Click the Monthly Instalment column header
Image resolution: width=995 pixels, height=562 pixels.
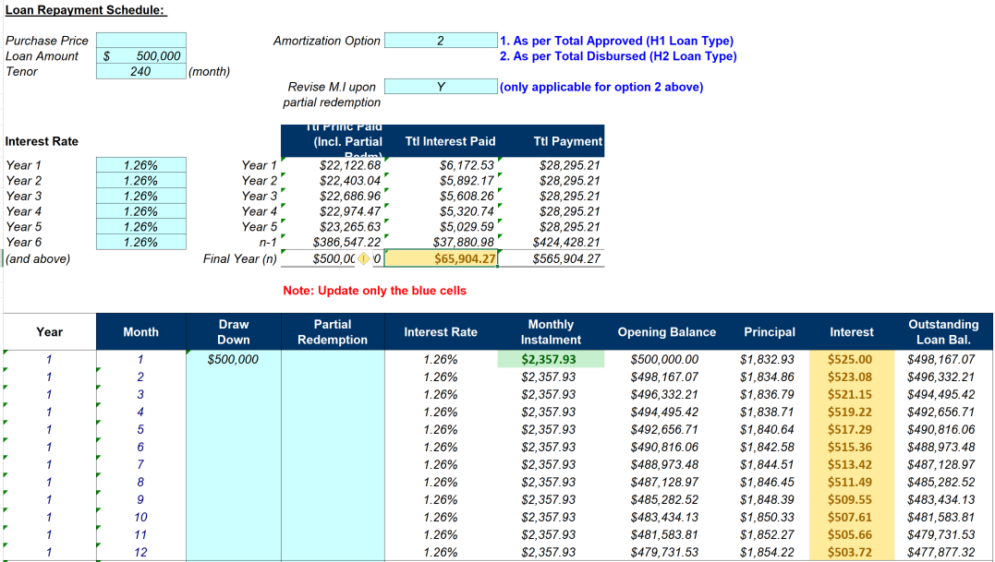(x=551, y=332)
